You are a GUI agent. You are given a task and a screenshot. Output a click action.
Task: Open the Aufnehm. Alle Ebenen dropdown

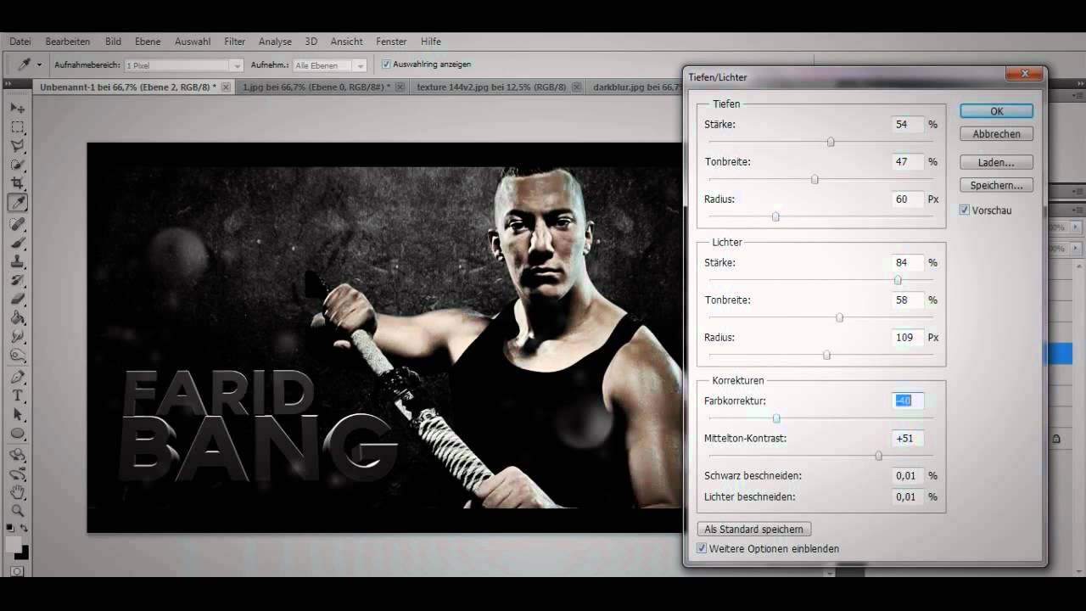pos(329,65)
